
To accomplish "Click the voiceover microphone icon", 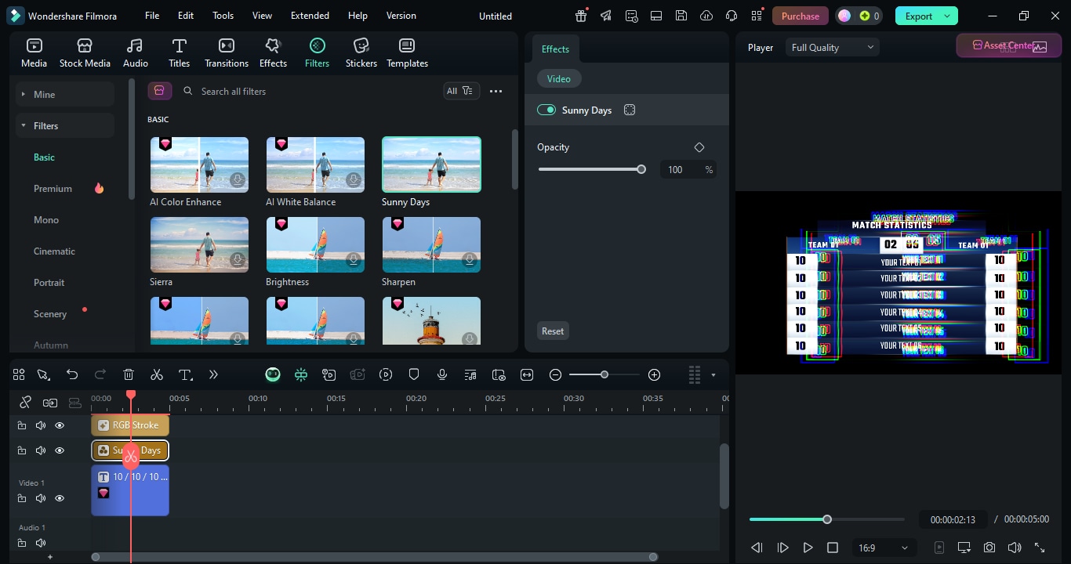I will 442,374.
